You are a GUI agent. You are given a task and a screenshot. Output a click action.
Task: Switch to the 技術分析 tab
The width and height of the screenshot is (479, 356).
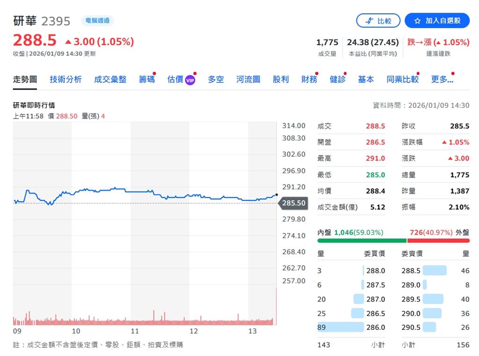click(x=65, y=79)
